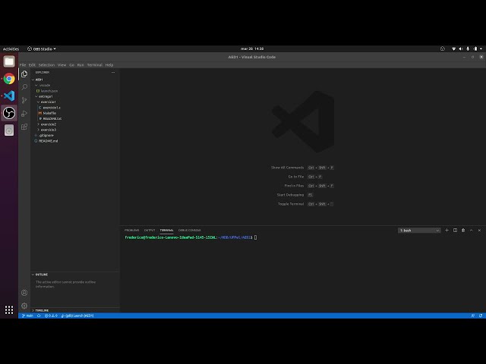The image size is (486, 364).
Task: Click the feedback icon in the status bar
Action: [472, 315]
